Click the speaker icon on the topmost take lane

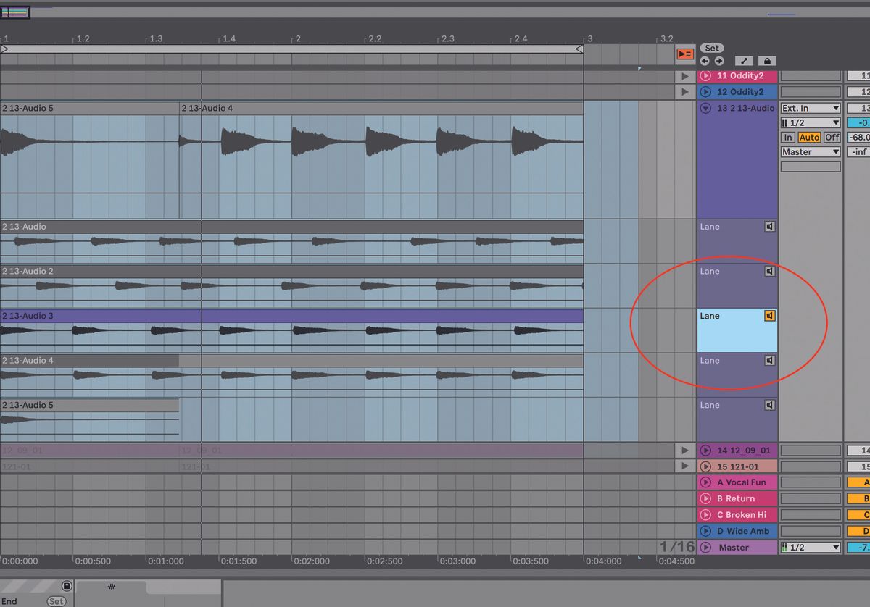pos(771,227)
